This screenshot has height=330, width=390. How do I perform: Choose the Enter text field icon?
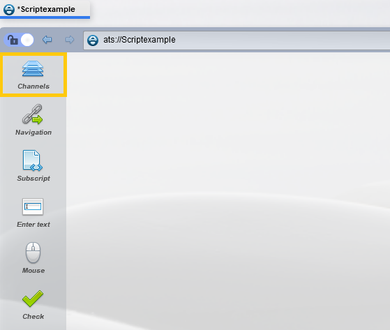(x=33, y=207)
